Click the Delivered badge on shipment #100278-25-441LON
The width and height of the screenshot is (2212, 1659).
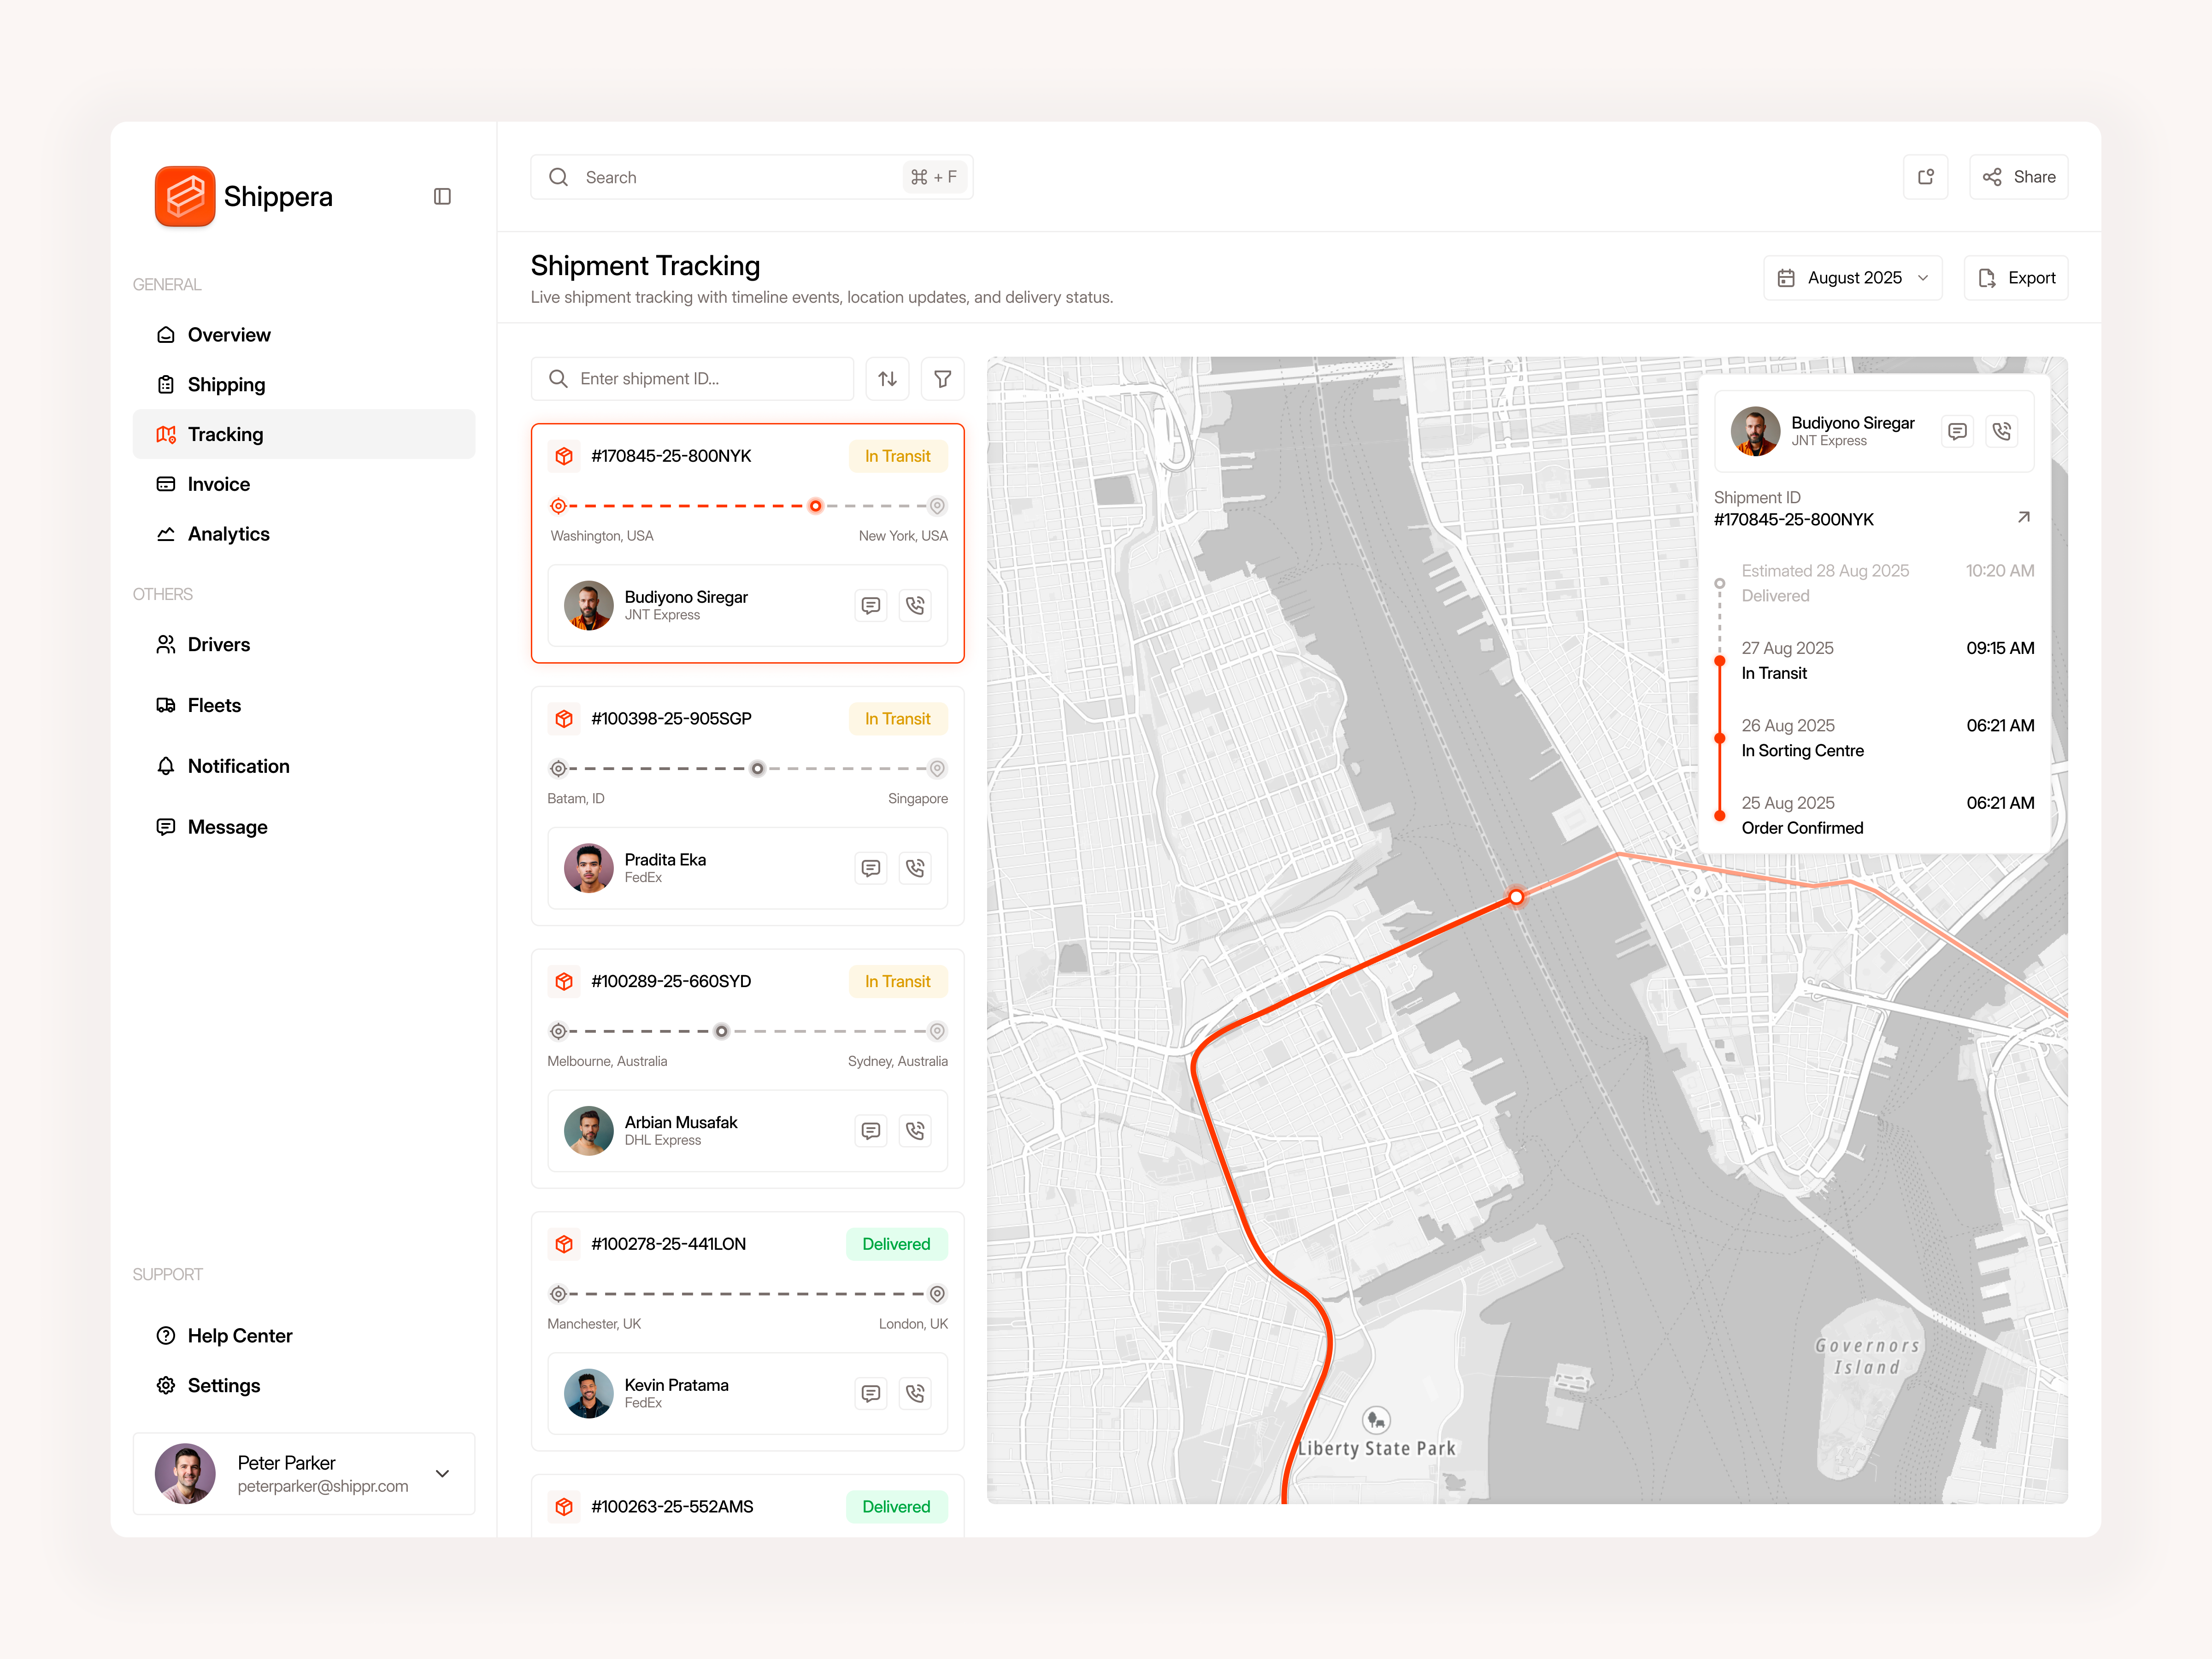pyautogui.click(x=895, y=1244)
